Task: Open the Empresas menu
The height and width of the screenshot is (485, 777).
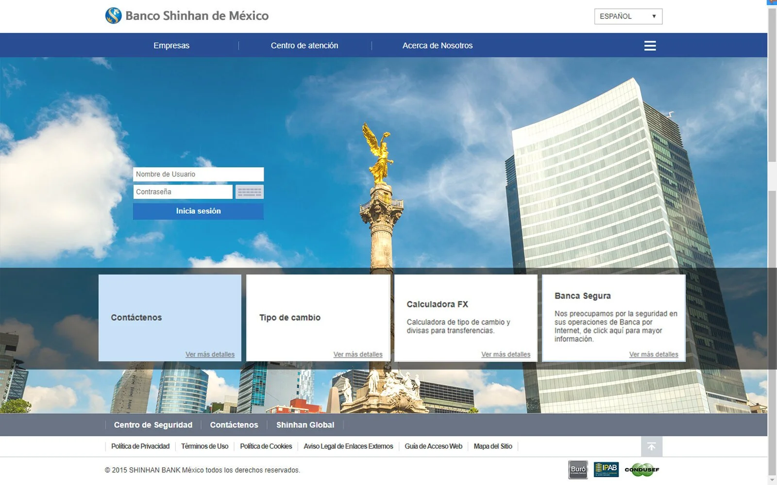Action: (x=171, y=46)
